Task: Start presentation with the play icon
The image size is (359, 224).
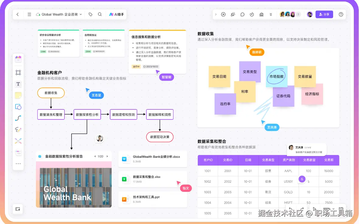Action: click(223, 14)
